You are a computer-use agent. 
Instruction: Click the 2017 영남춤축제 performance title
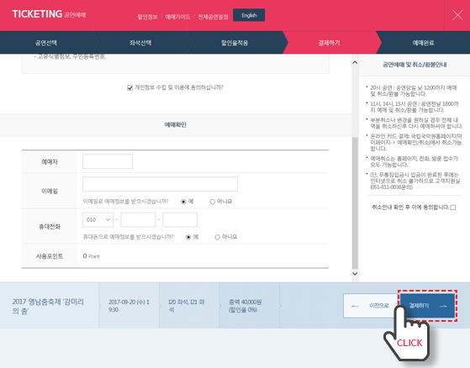tap(48, 306)
